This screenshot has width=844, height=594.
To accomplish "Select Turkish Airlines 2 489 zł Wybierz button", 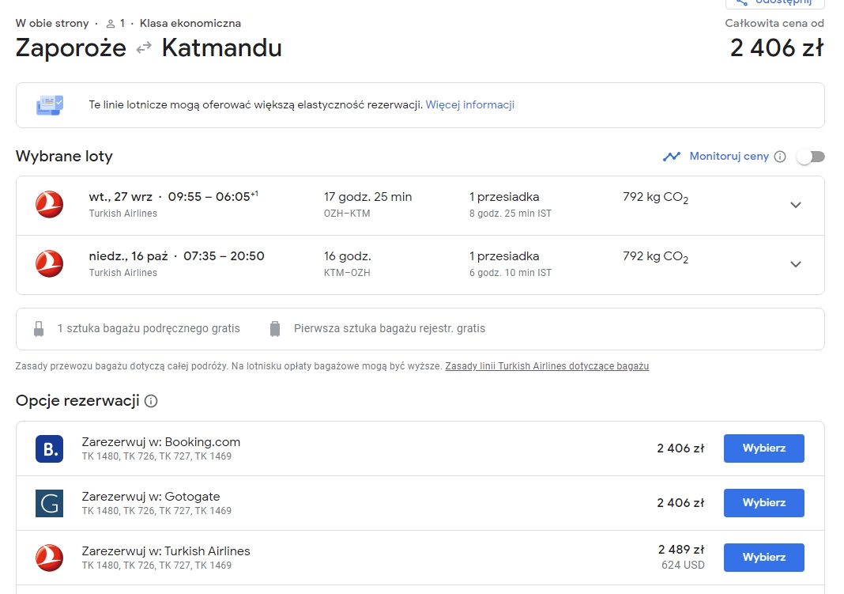I will pyautogui.click(x=764, y=558).
